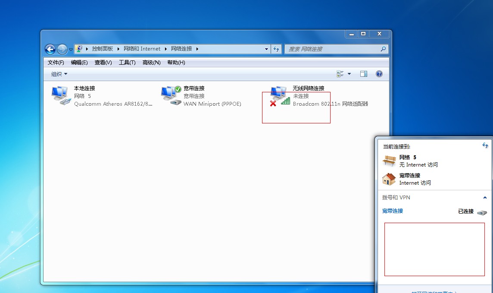
Task: Refresh the 网络连接 folder view
Action: pyautogui.click(x=276, y=49)
